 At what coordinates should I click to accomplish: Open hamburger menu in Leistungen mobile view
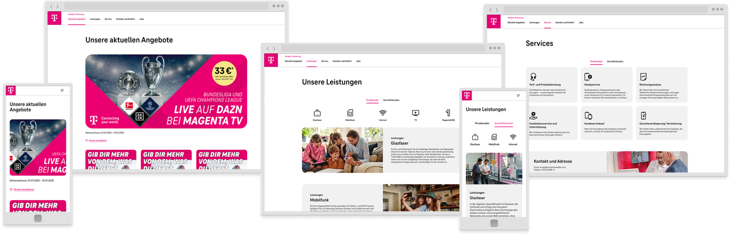(x=518, y=96)
